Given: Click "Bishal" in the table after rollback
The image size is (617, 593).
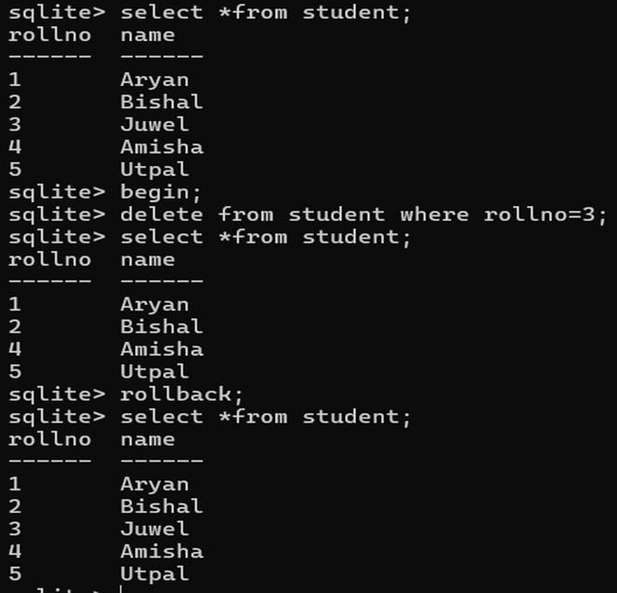Looking at the screenshot, I should point(162,506).
